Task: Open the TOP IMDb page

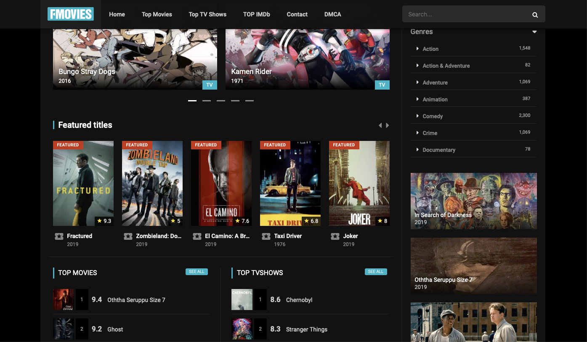Action: [x=257, y=14]
